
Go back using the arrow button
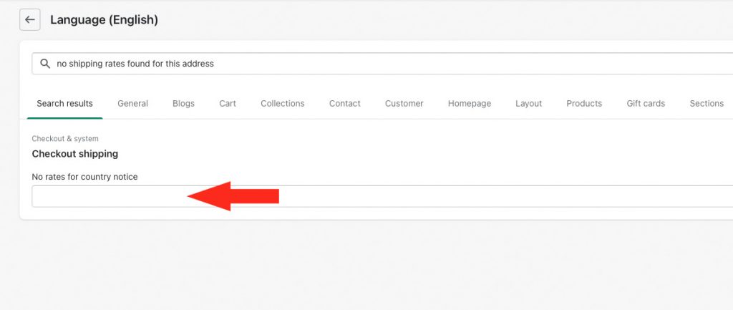[30, 19]
